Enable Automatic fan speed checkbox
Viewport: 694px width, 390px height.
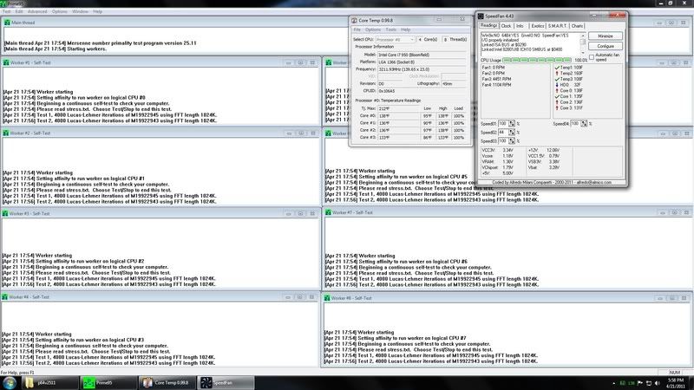pyautogui.click(x=592, y=57)
